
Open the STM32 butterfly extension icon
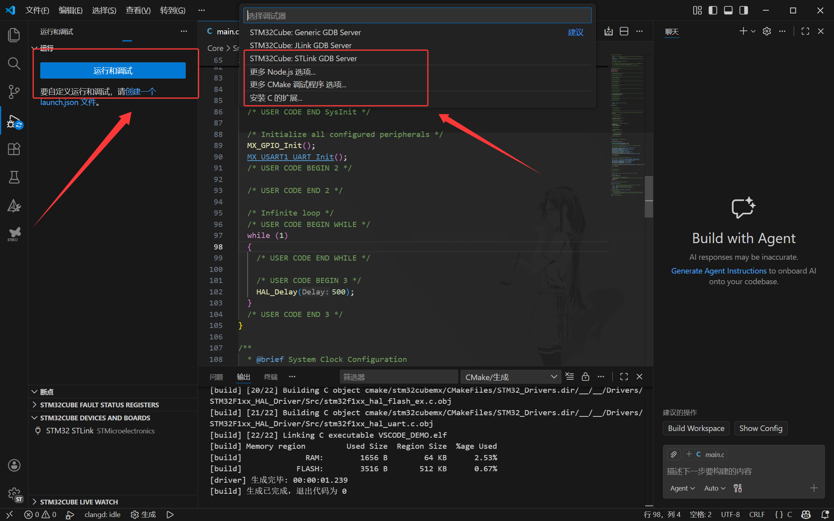pyautogui.click(x=14, y=234)
